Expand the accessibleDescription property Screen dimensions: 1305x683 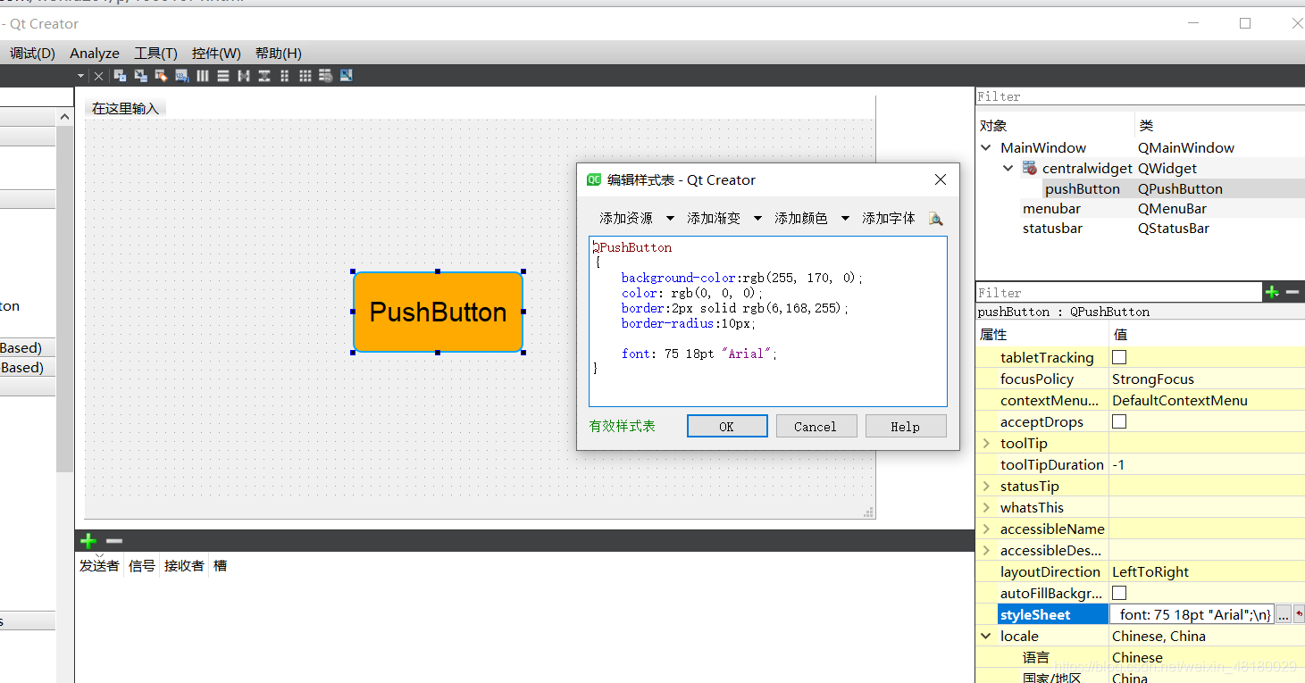point(986,550)
